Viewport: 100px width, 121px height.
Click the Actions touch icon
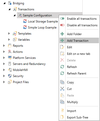10,52
